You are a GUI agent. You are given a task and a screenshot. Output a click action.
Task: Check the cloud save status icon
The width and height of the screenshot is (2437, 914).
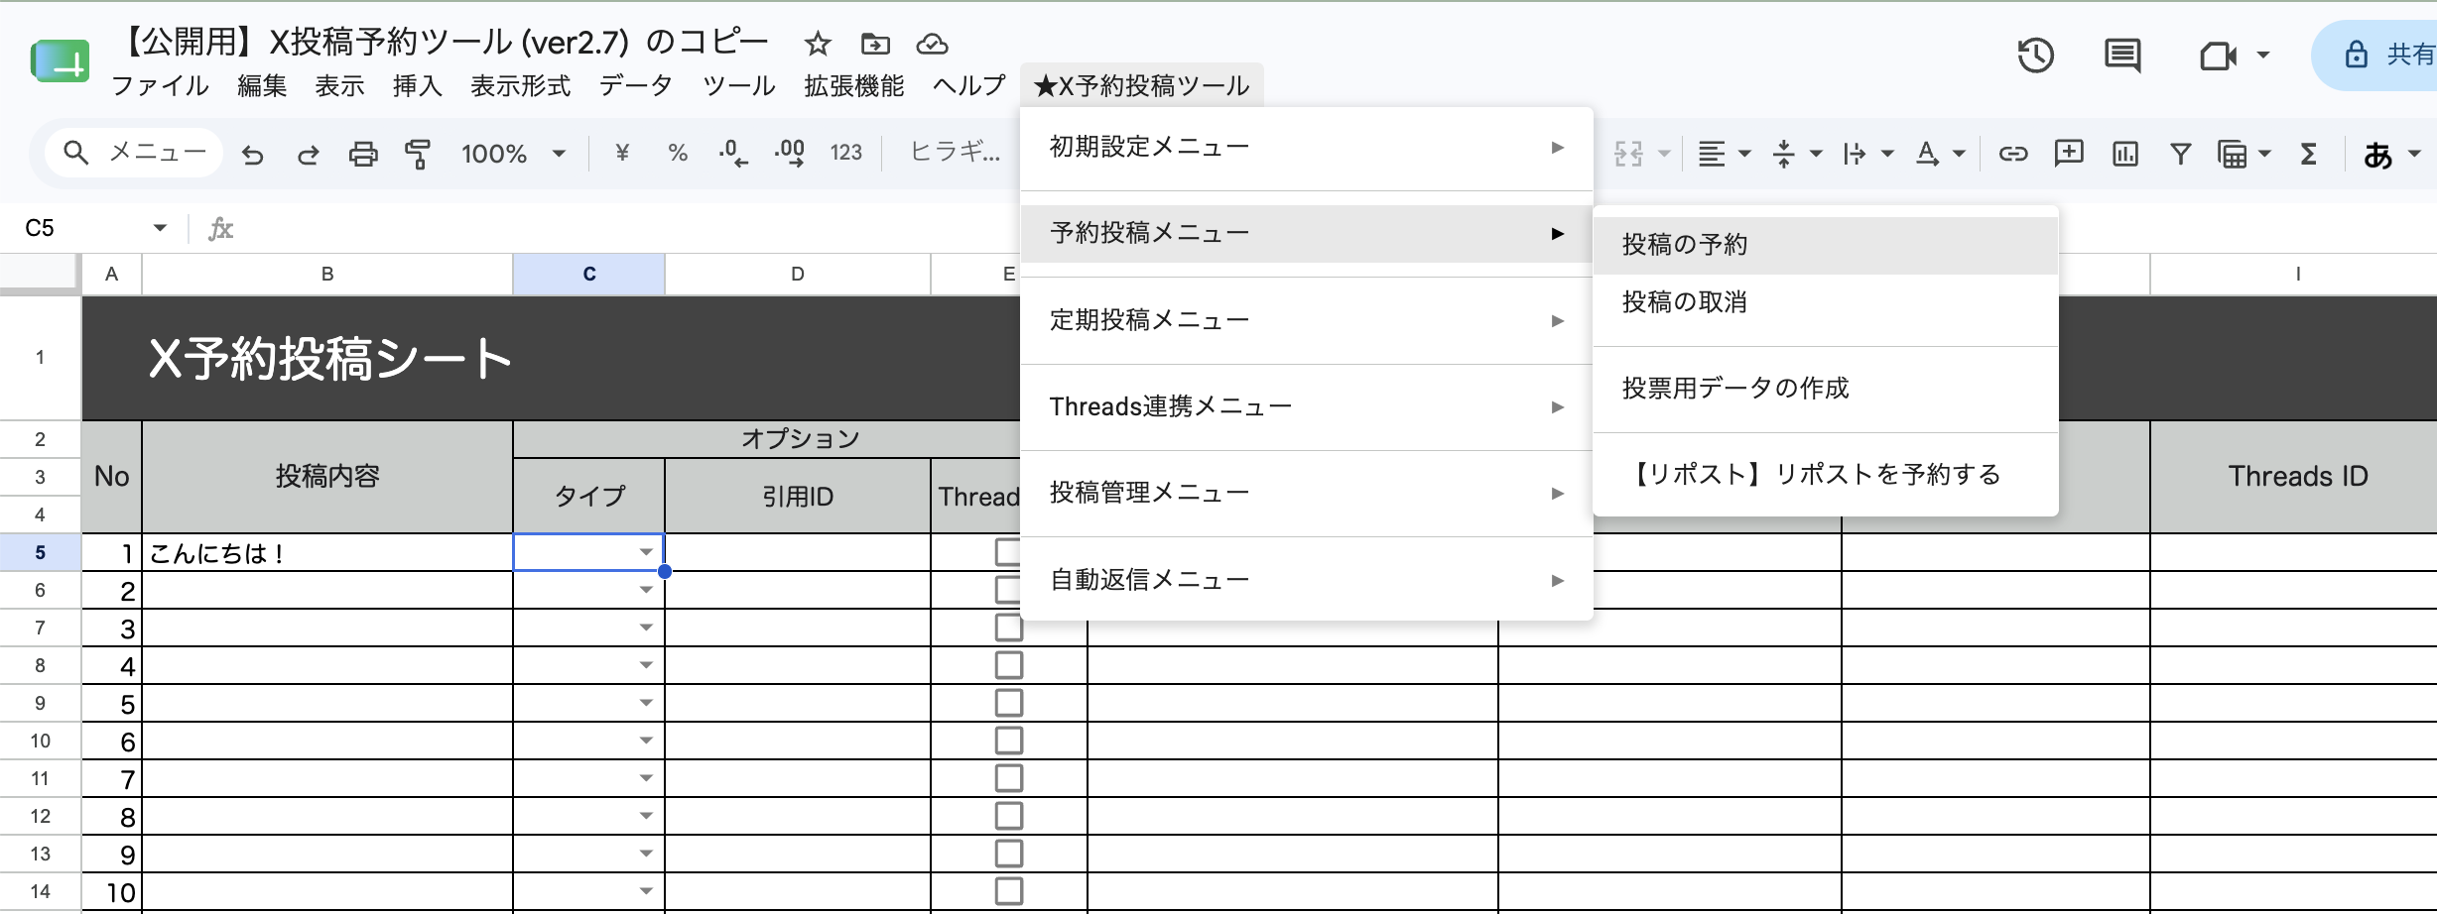(932, 44)
